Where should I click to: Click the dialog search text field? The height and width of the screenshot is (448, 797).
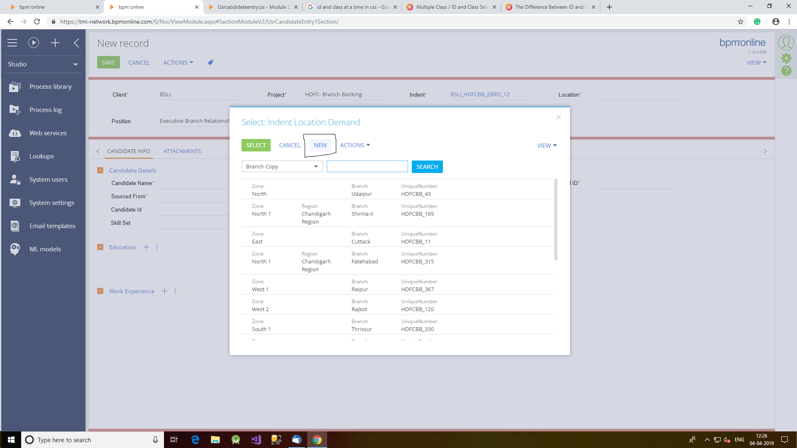point(367,166)
